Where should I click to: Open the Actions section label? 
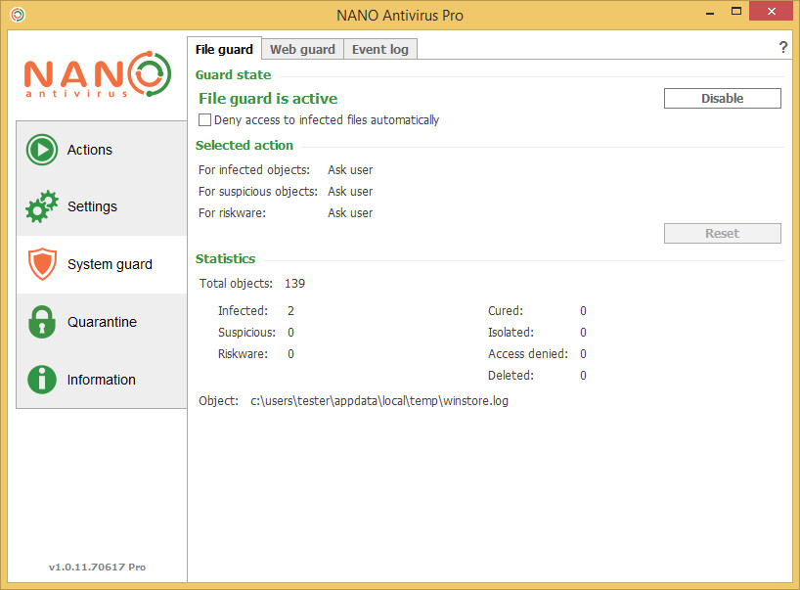click(x=89, y=150)
